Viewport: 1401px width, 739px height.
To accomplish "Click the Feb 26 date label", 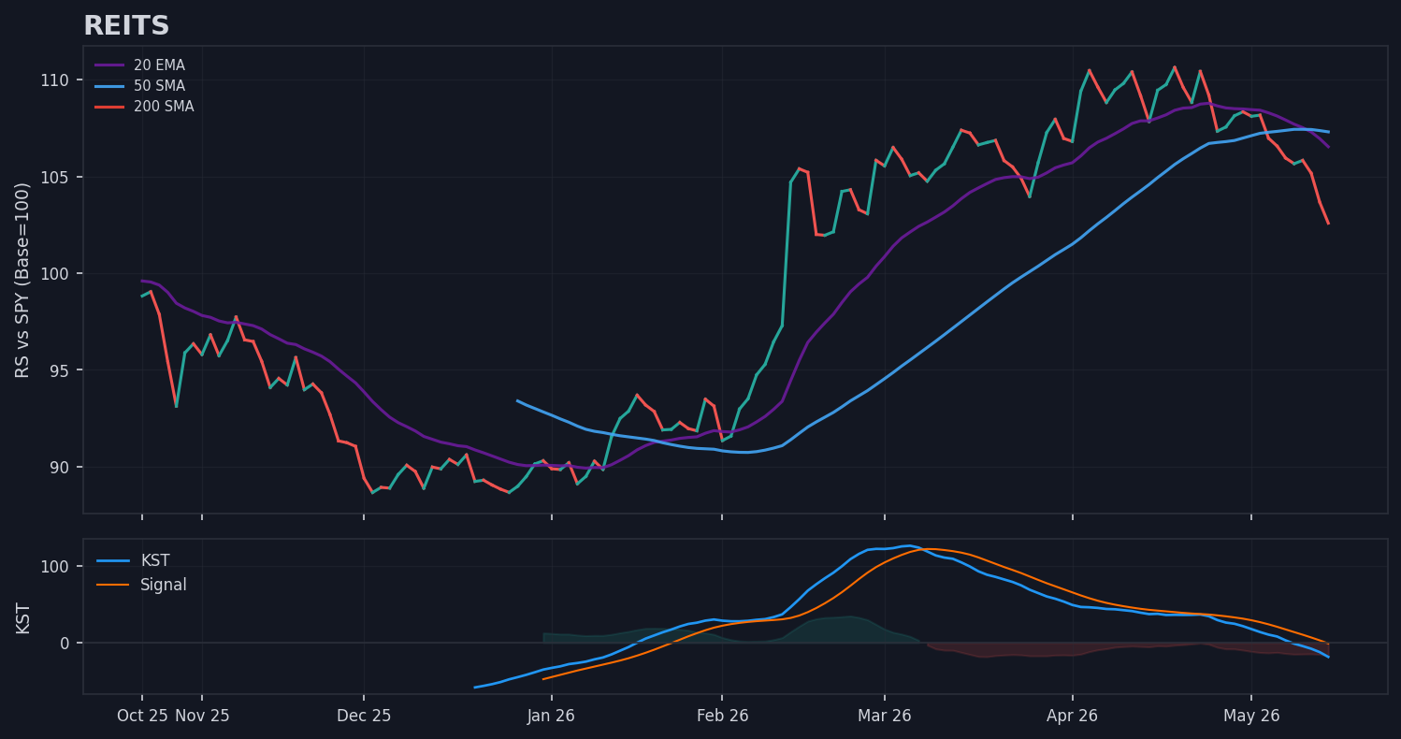I will 722,716.
